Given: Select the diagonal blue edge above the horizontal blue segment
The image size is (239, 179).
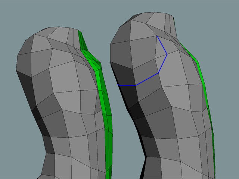Looking at the screenshot, I should pos(148,79).
